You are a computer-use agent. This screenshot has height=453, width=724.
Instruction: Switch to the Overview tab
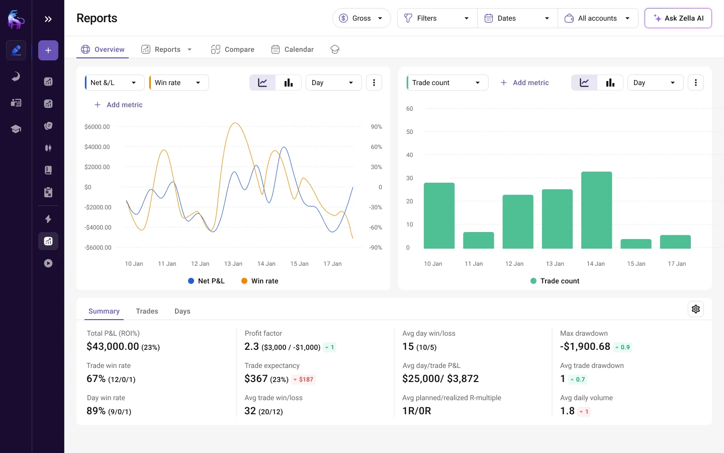pyautogui.click(x=103, y=49)
